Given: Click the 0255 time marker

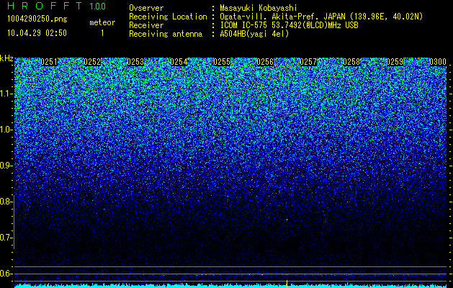Looking at the screenshot, I should tap(222, 62).
